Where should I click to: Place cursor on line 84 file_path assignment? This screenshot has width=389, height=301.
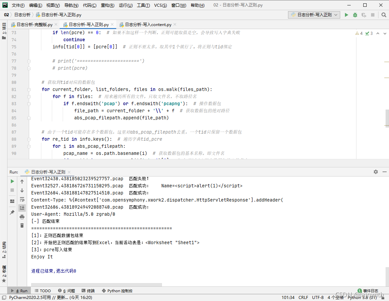pos(124,111)
